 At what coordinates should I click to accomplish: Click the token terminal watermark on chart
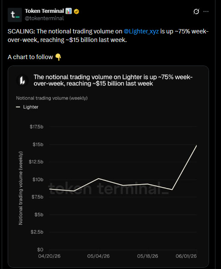109,188
